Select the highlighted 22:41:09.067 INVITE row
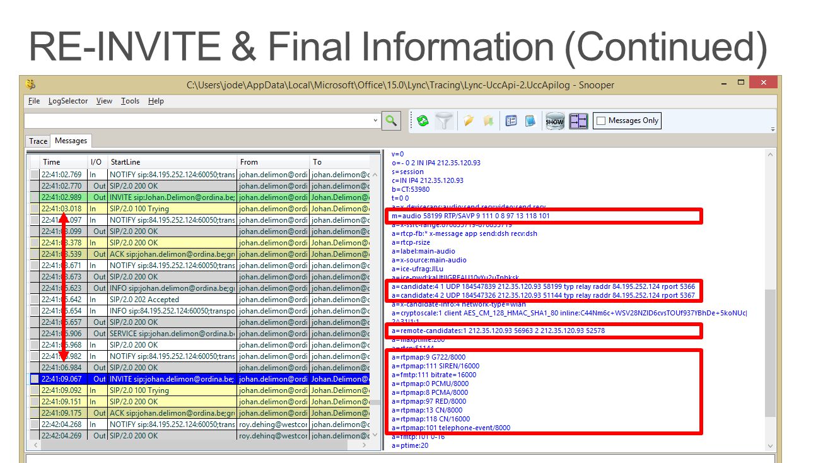823x463 pixels. [199, 379]
